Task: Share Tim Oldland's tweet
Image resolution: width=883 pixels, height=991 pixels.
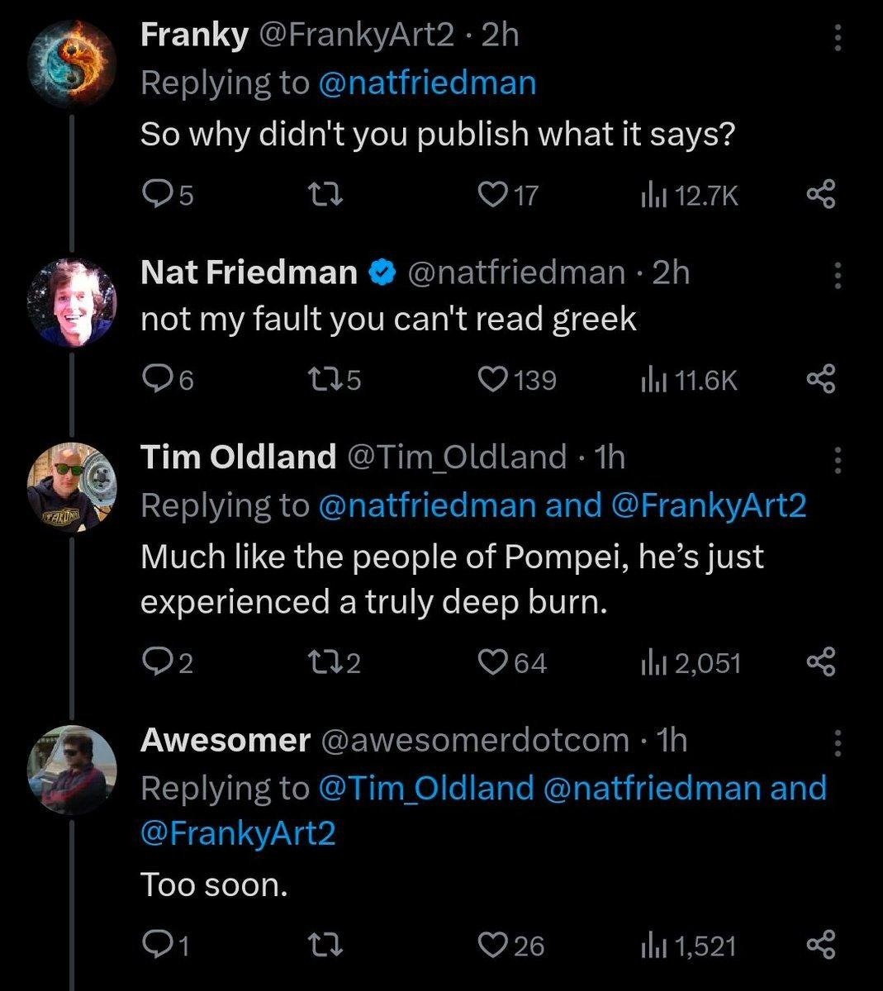Action: [820, 662]
